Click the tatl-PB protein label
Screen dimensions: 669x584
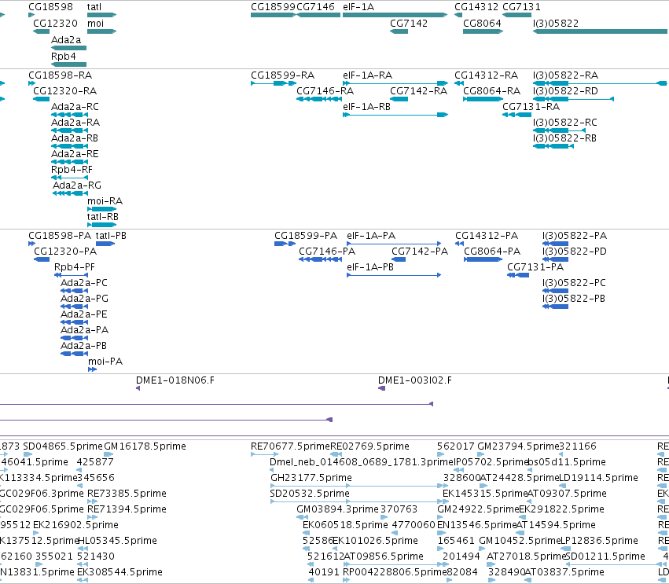(111, 236)
